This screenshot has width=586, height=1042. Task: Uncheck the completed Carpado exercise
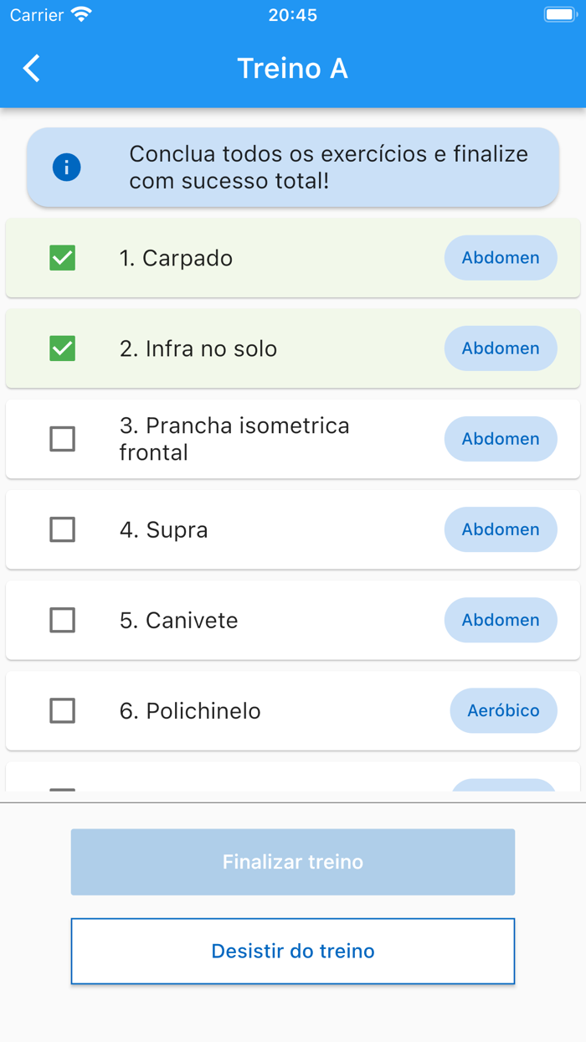pyautogui.click(x=62, y=258)
